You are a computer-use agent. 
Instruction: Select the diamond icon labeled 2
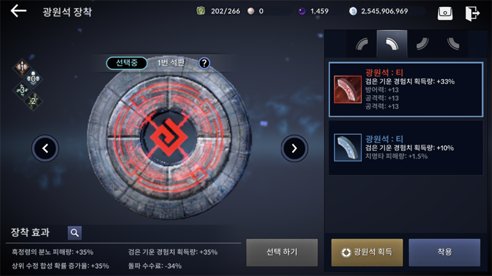33,101
